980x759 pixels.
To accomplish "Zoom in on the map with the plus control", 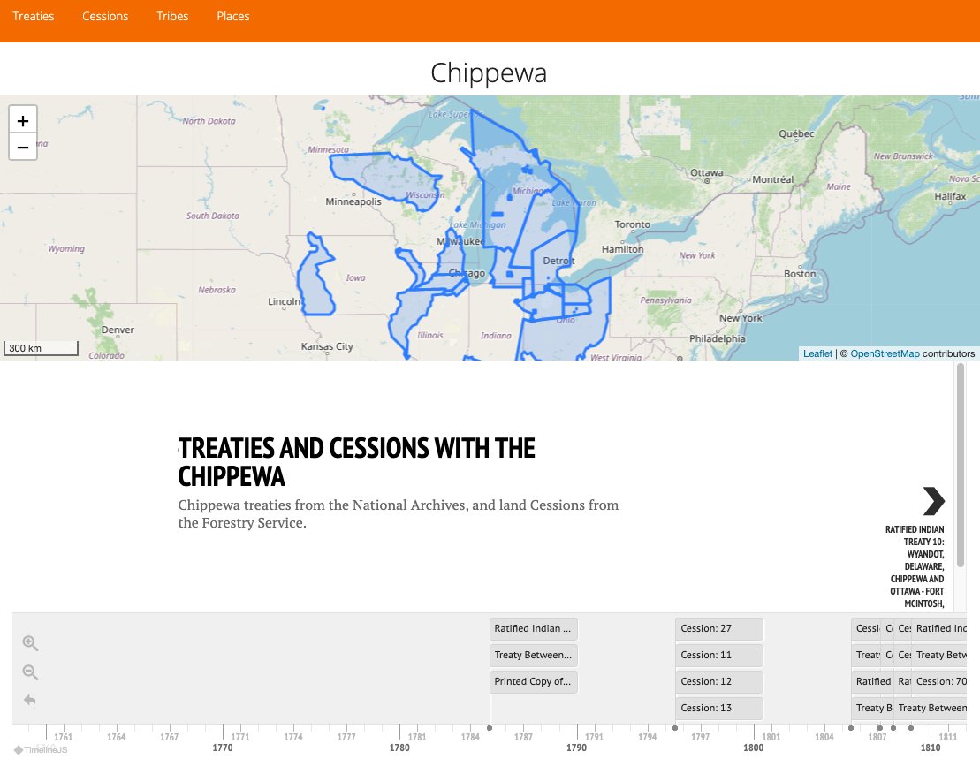I will click(22, 119).
